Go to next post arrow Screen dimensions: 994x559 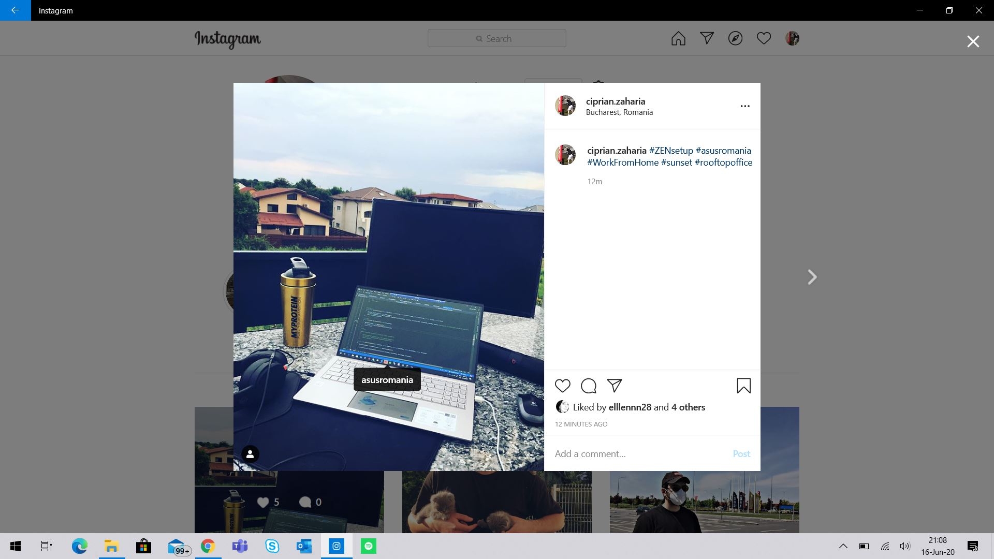tap(812, 277)
